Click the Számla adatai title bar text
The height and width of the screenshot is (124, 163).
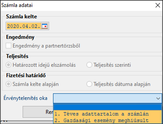click(x=17, y=5)
